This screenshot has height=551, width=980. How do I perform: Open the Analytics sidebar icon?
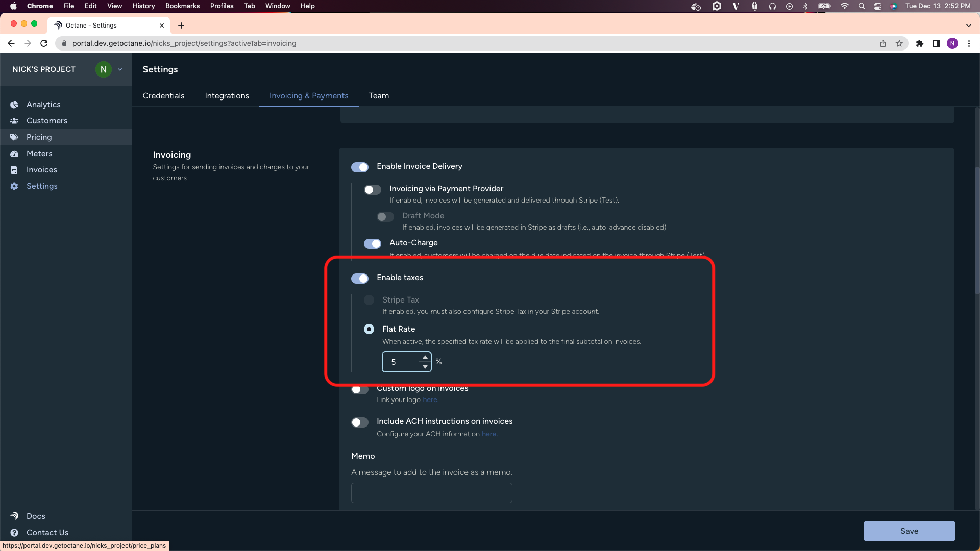pyautogui.click(x=14, y=105)
